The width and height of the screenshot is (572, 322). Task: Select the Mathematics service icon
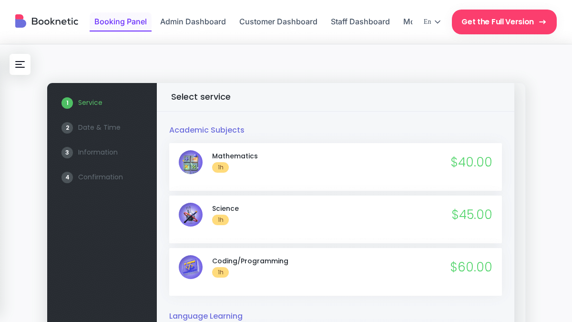(191, 162)
